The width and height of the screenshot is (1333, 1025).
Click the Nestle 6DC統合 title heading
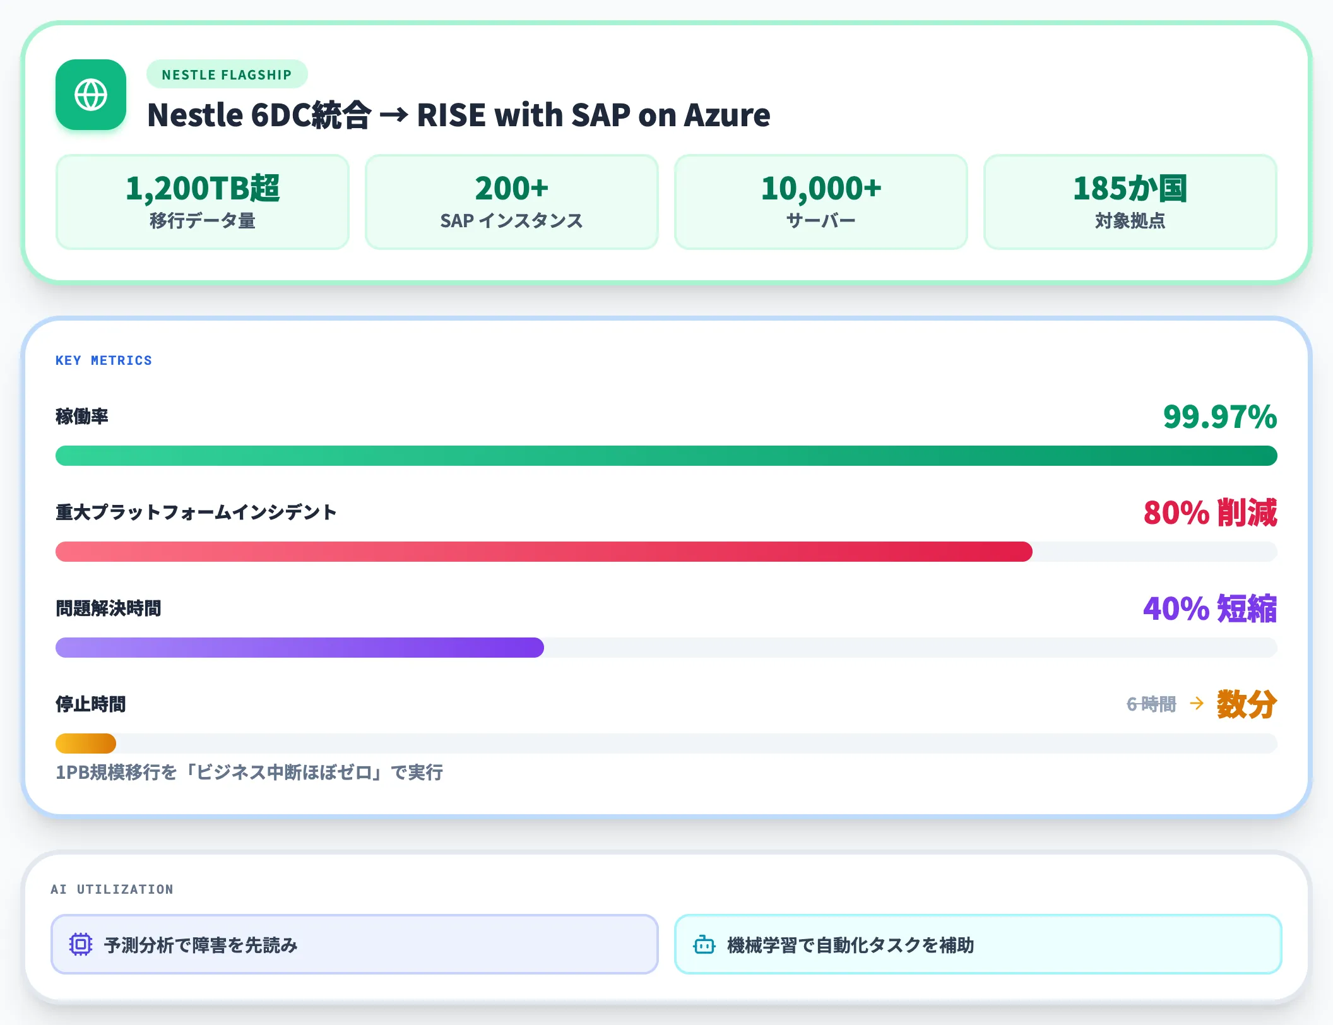[x=459, y=115]
